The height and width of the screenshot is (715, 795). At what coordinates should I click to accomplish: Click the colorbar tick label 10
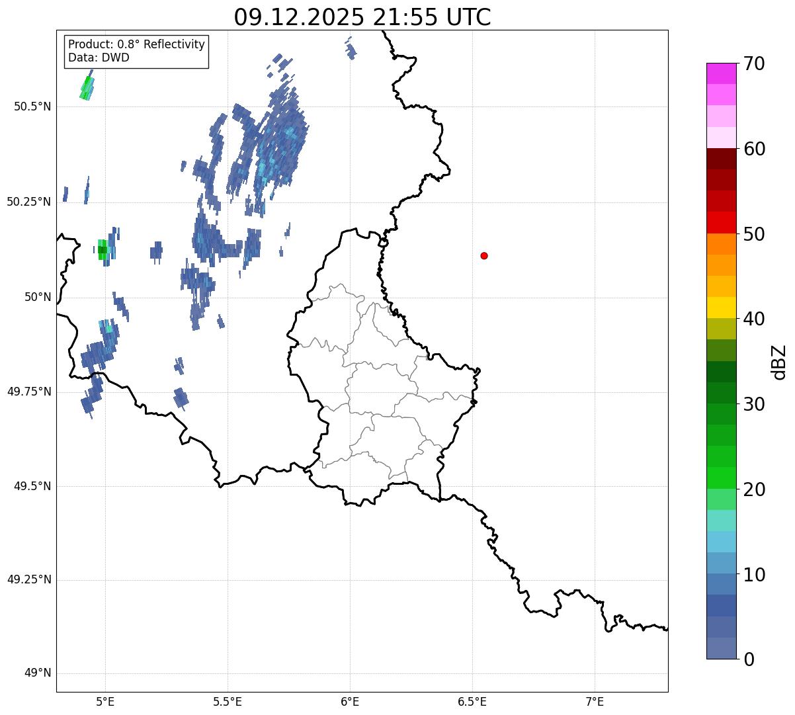[753, 575]
